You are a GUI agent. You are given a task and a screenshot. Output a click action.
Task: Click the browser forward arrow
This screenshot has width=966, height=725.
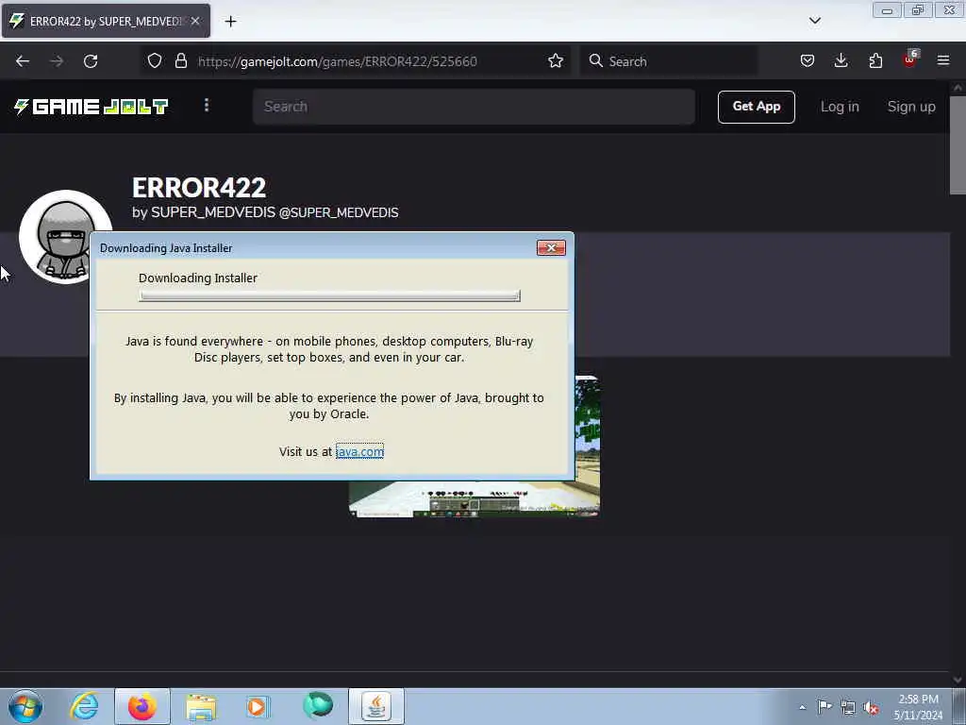[x=57, y=61]
